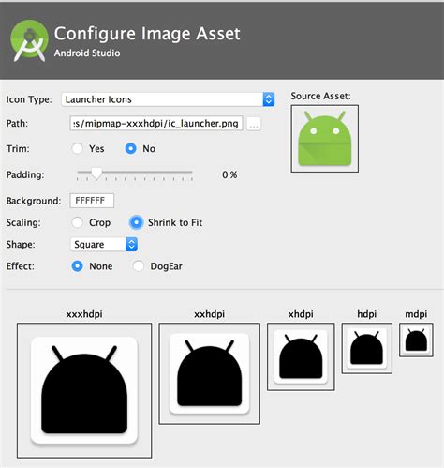Click the Padding slider handle
Image resolution: width=444 pixels, height=468 pixels.
[x=96, y=174]
